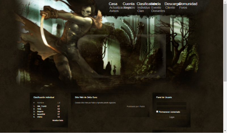Image resolution: width=227 pixels, height=133 pixels.
Task: Click the Nombre column header
Action: pyautogui.click(x=41, y=103)
